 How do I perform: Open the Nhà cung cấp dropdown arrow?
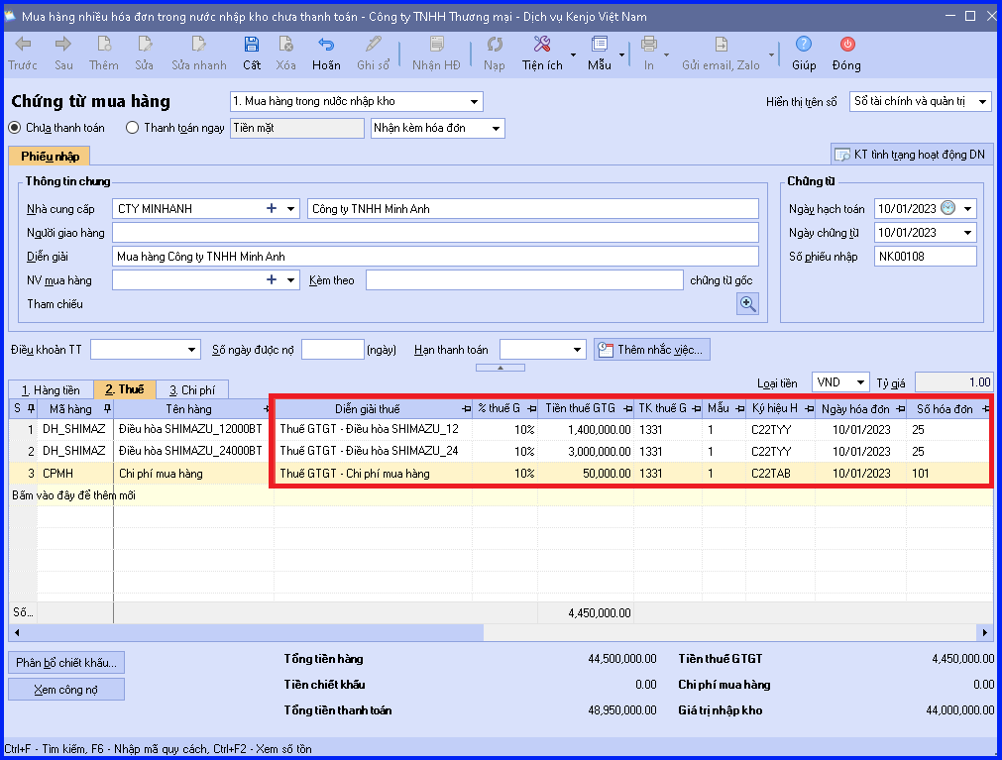(290, 209)
